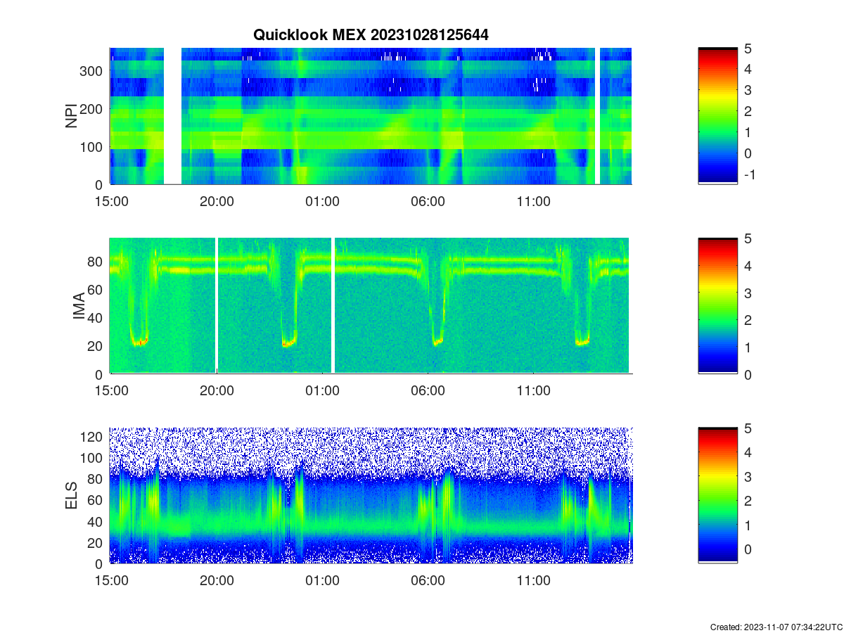Click the 06:00 tick under the NPI plot
Screen dimensions: 844x633
click(x=428, y=202)
